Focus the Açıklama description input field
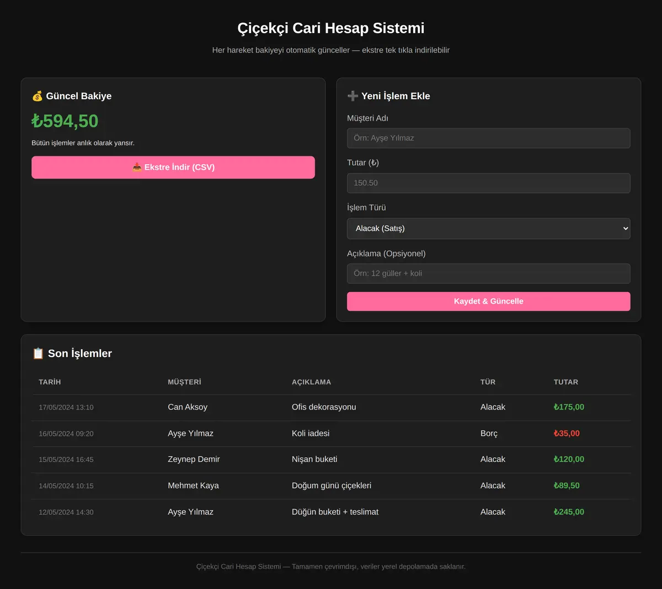The height and width of the screenshot is (589, 662). pos(489,273)
